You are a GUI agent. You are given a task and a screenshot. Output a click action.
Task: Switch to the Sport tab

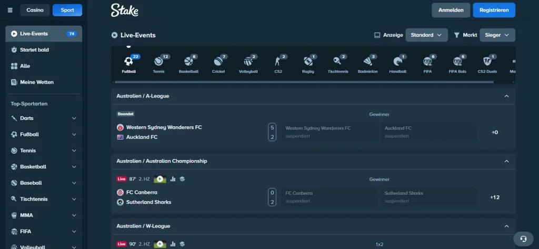click(67, 10)
